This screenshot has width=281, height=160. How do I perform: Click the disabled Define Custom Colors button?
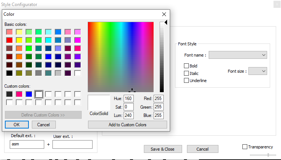coord(43,115)
